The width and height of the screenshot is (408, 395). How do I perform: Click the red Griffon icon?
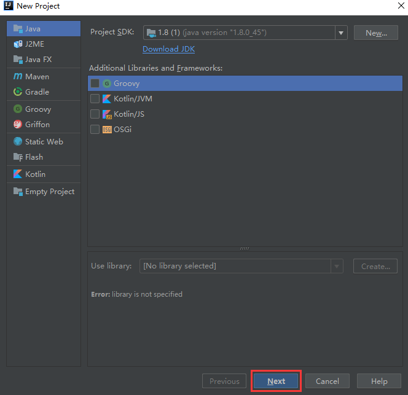(18, 124)
